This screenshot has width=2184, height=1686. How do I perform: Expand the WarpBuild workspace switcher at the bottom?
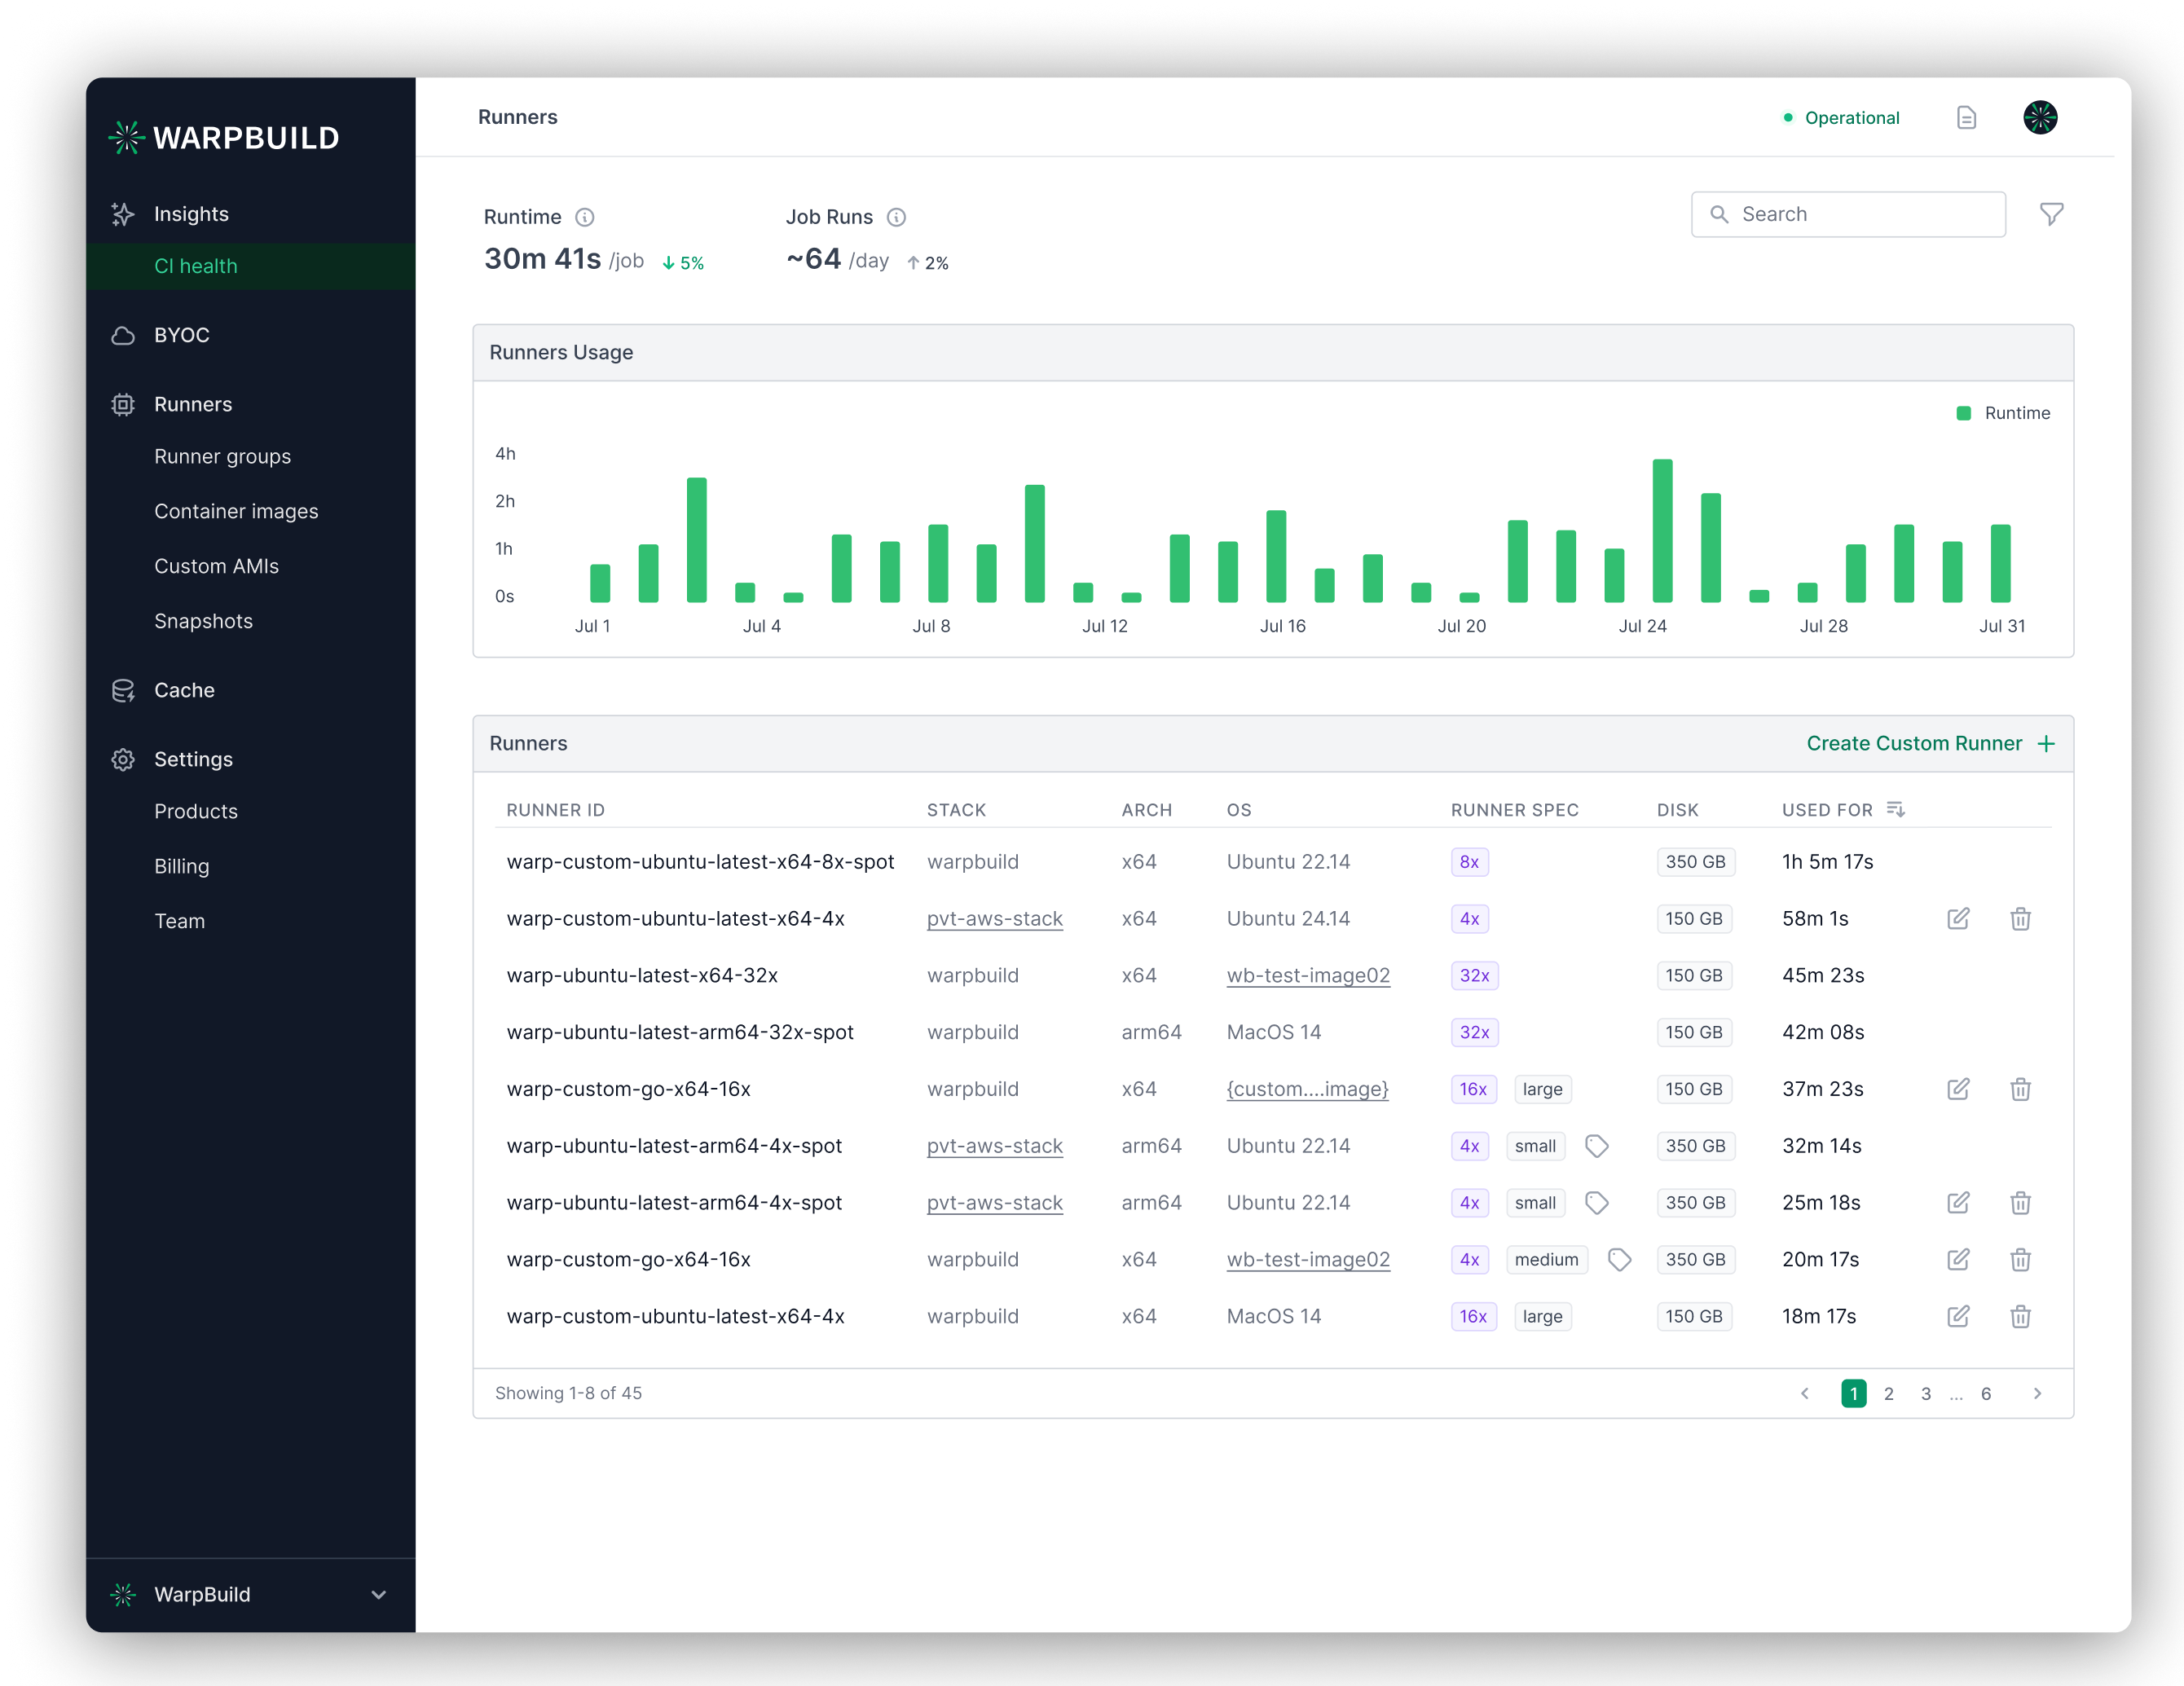tap(250, 1595)
